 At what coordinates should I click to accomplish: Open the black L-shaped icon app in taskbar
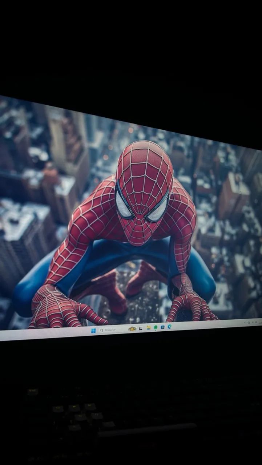pos(141,328)
